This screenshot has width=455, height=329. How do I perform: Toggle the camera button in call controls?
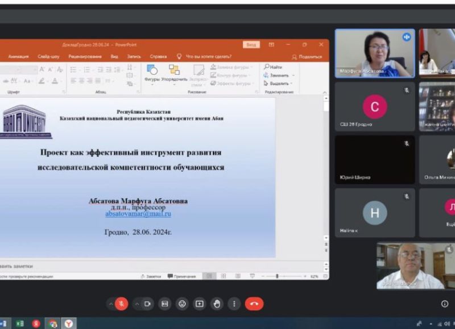[147, 303]
